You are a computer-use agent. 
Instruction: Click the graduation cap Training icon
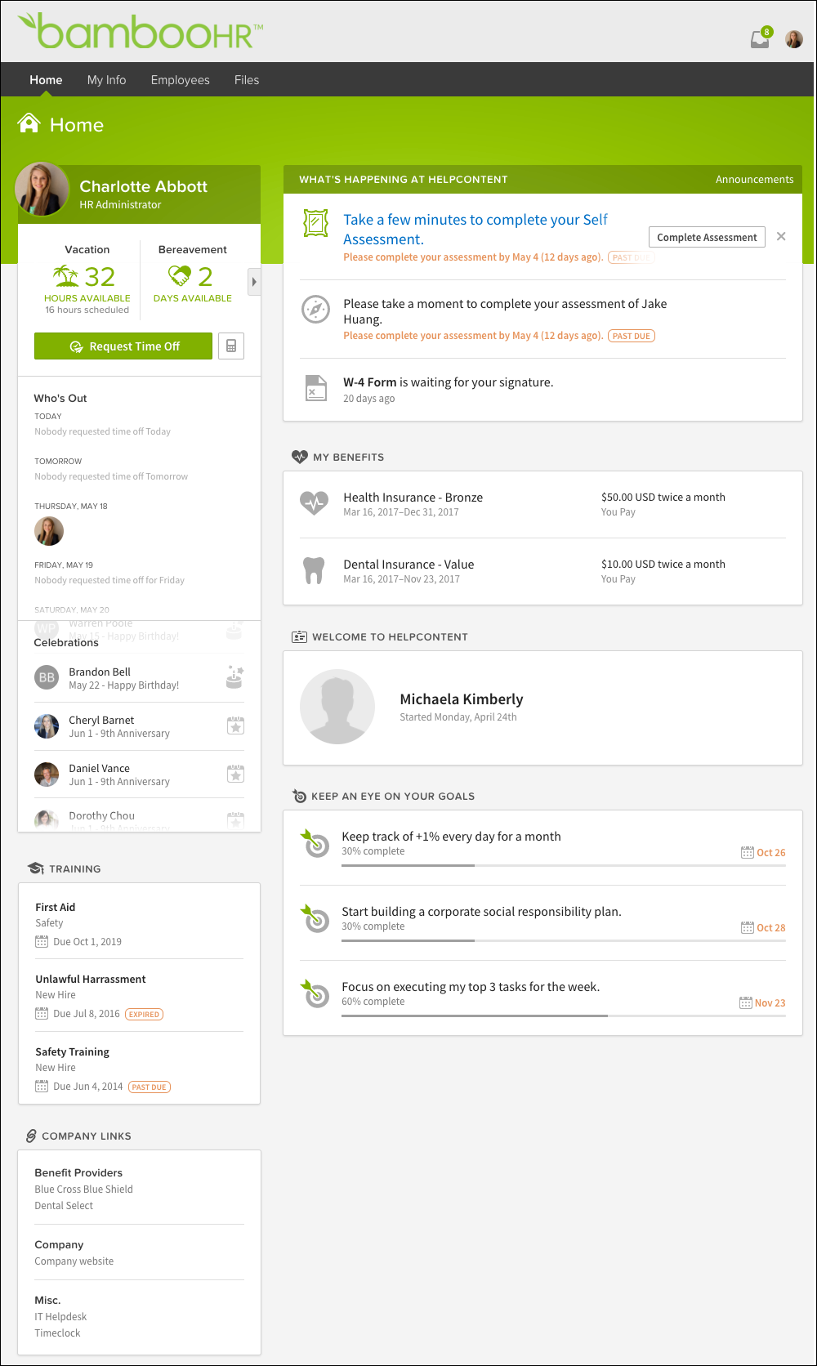point(37,868)
